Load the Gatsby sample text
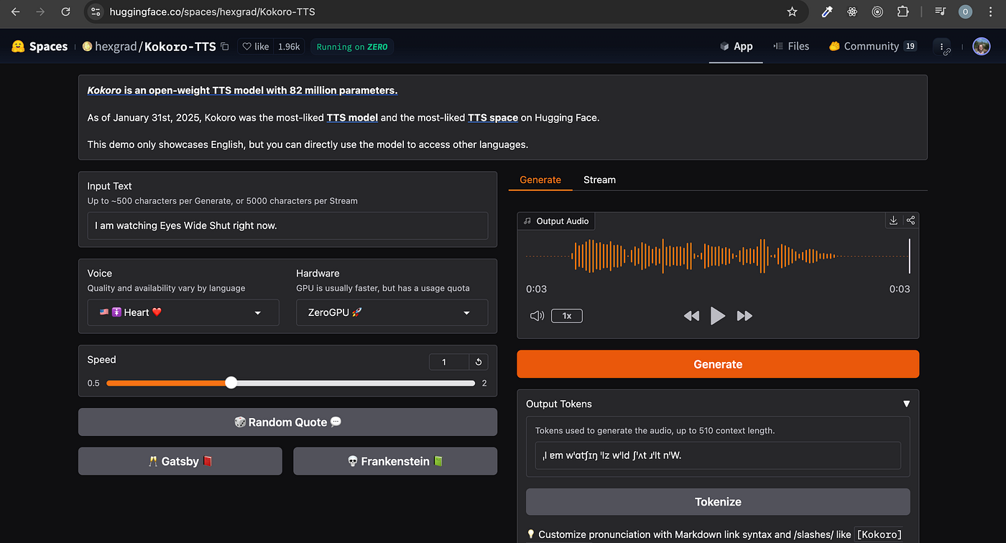The width and height of the screenshot is (1006, 543). coord(180,461)
